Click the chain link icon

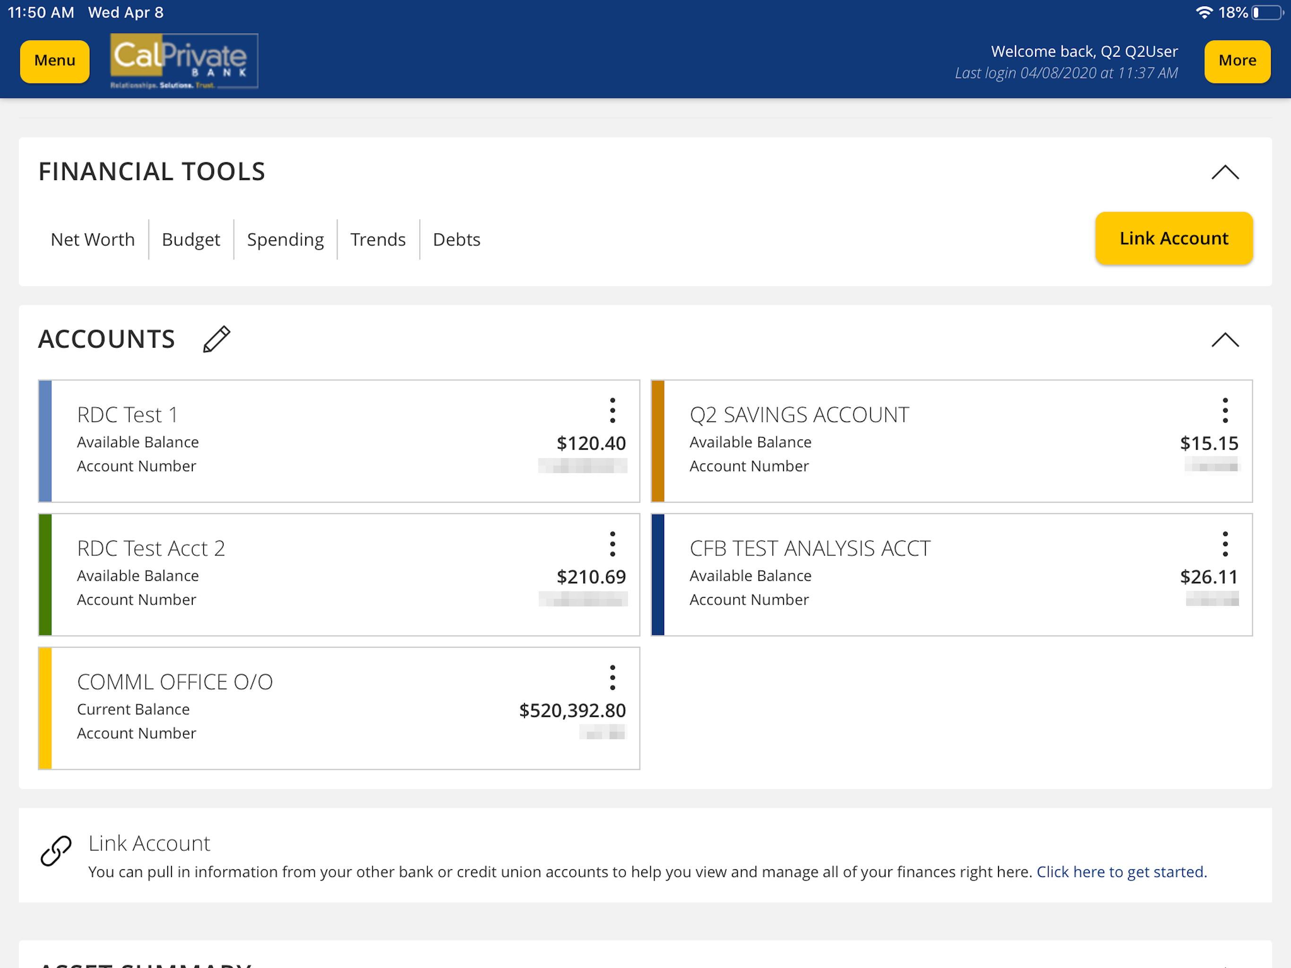[56, 851]
